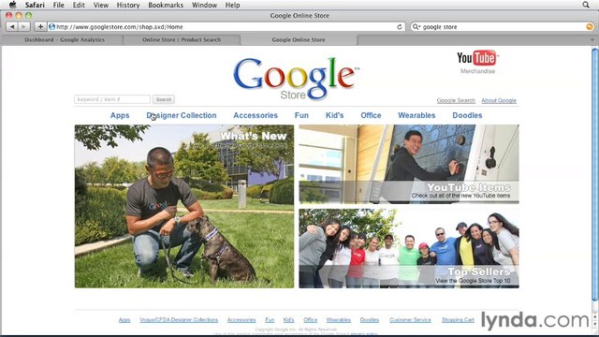
Task: Open the About Google link
Action: (499, 100)
